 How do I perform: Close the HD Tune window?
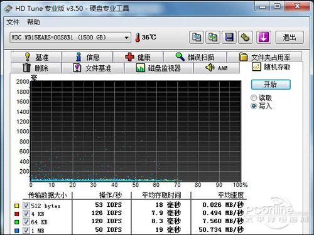tap(297, 6)
